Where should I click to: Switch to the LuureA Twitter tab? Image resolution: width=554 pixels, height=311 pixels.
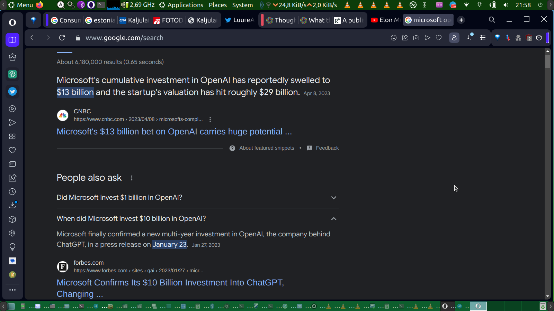[x=240, y=20]
